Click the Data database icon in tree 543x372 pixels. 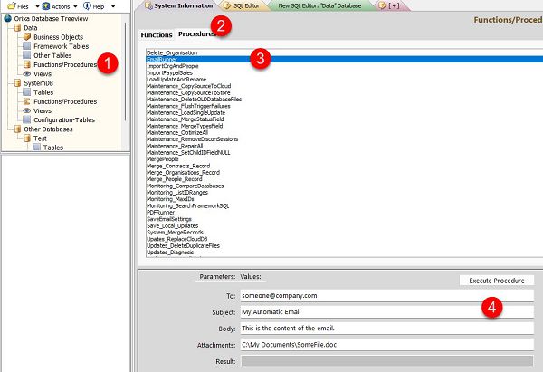tap(17, 28)
